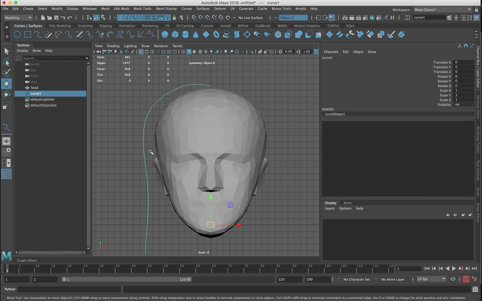Click the No Live Surface button

[x=250, y=18]
